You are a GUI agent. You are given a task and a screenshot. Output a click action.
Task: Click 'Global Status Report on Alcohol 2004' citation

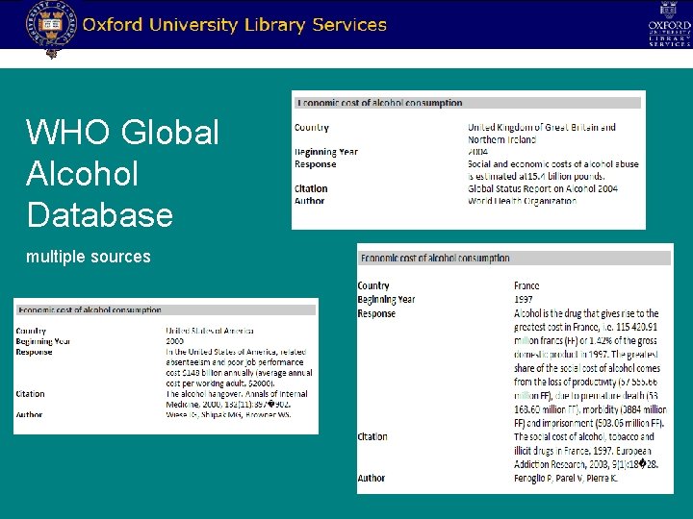pyautogui.click(x=543, y=189)
